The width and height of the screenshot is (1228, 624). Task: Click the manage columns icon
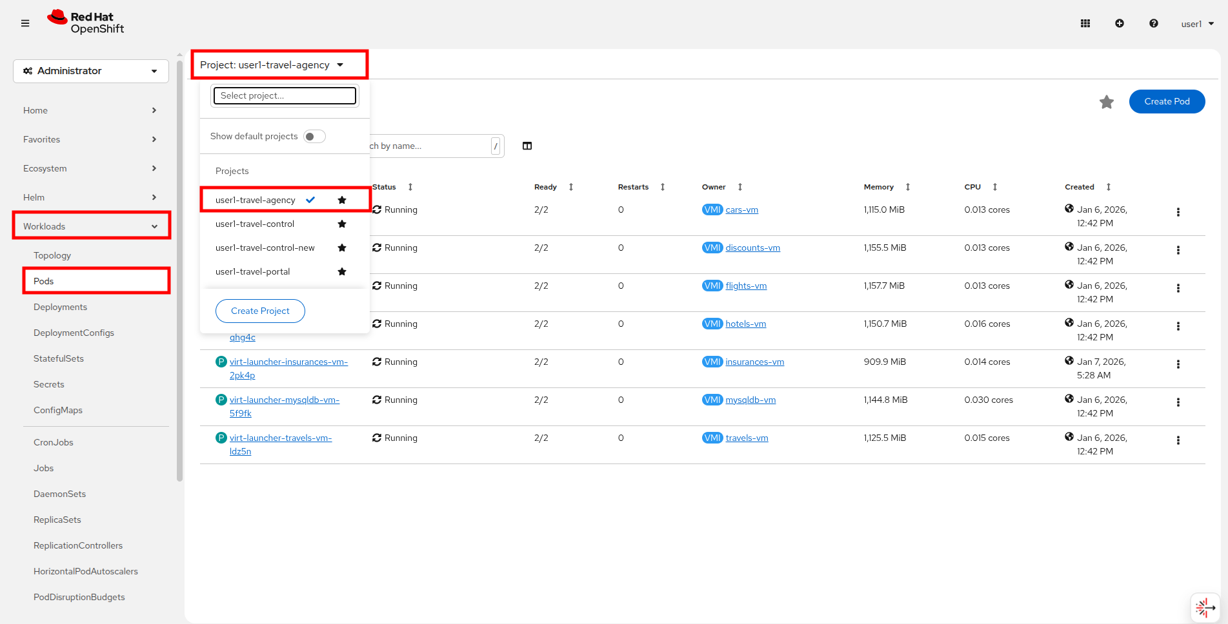click(x=527, y=146)
